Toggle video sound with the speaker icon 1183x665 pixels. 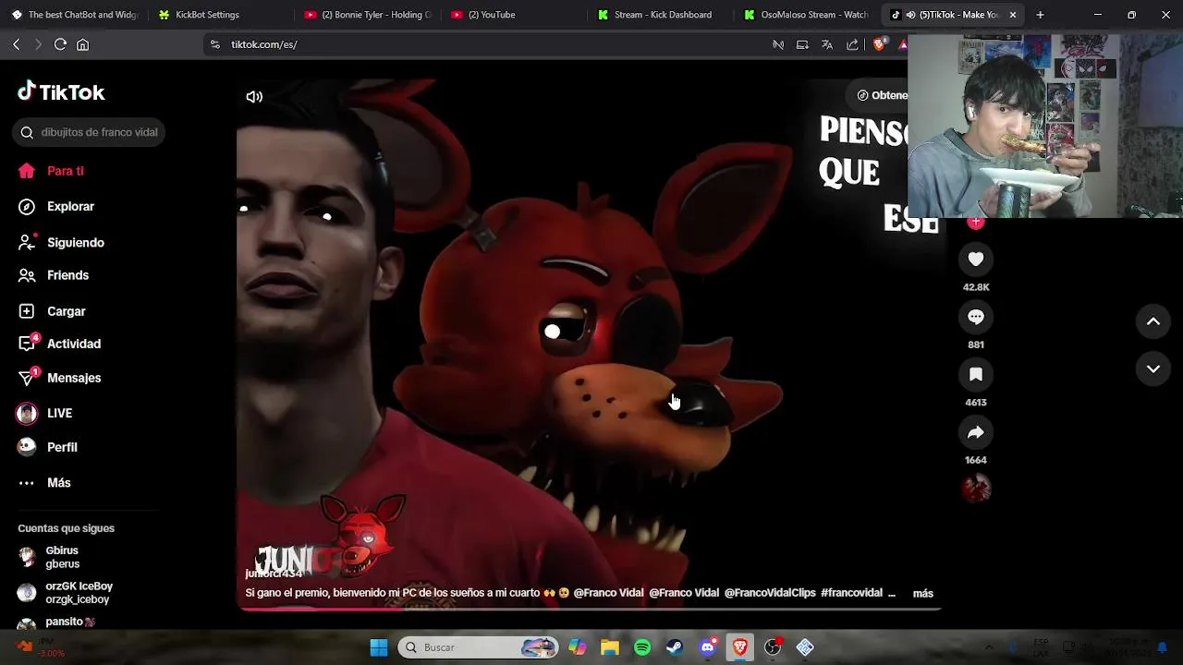tap(254, 97)
